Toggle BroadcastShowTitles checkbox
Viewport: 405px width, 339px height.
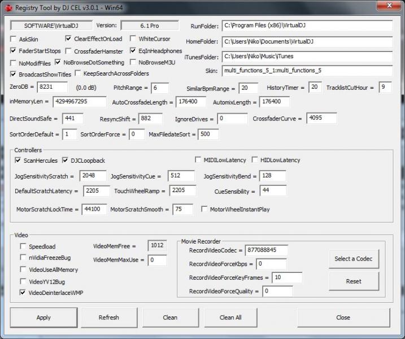13,74
